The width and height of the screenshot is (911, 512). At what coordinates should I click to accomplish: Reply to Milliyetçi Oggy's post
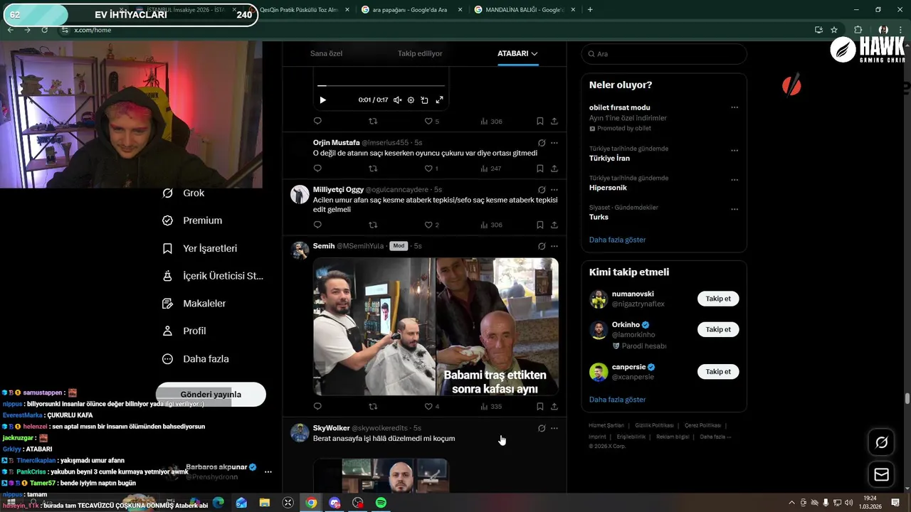click(317, 225)
